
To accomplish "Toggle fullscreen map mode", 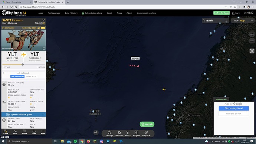I will (252, 51).
